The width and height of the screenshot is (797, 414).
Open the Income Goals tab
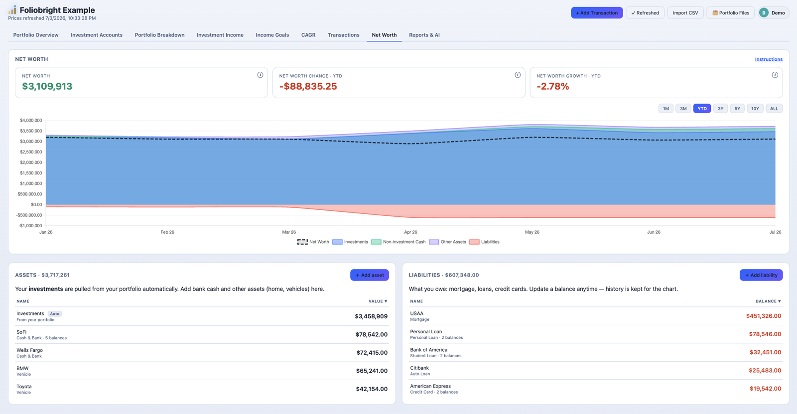pyautogui.click(x=272, y=35)
